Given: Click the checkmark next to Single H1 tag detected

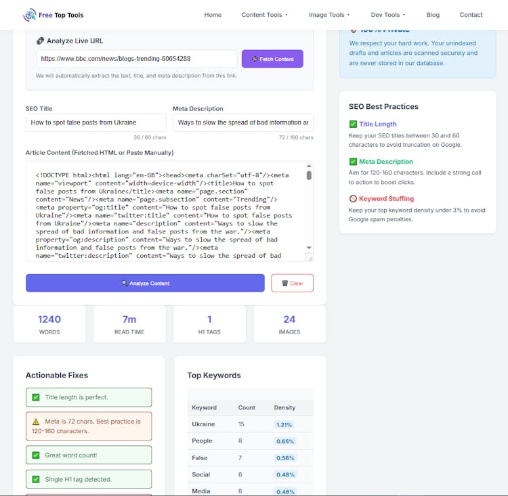Looking at the screenshot, I should (36, 480).
